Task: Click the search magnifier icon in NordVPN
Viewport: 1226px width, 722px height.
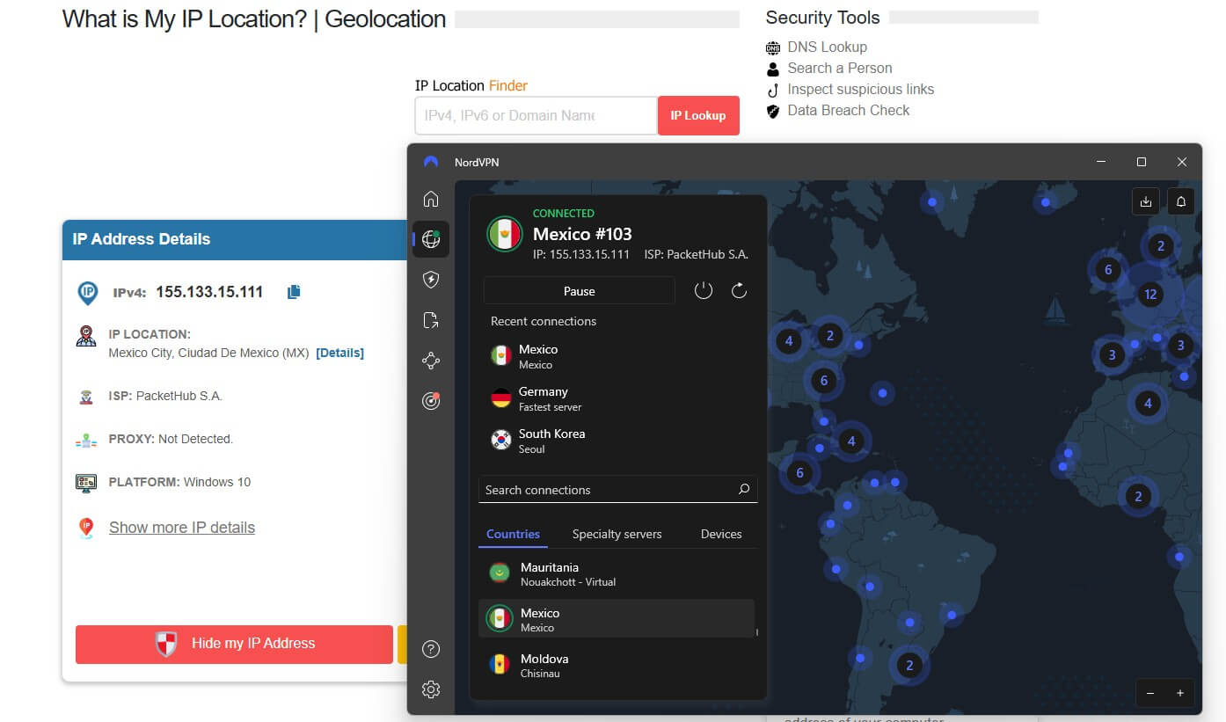Action: (744, 490)
